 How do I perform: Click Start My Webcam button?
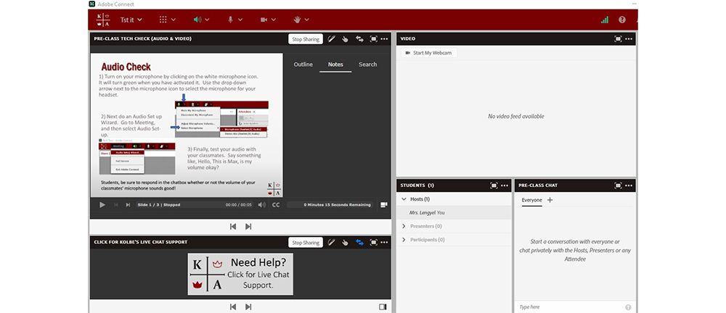(428, 54)
